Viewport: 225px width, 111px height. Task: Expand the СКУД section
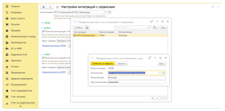46,23
